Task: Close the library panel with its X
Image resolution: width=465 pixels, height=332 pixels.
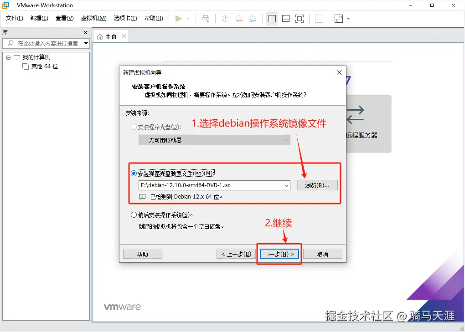Action: (86, 33)
